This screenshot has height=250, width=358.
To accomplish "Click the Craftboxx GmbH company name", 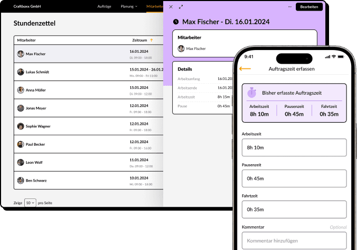I will [x=27, y=6].
